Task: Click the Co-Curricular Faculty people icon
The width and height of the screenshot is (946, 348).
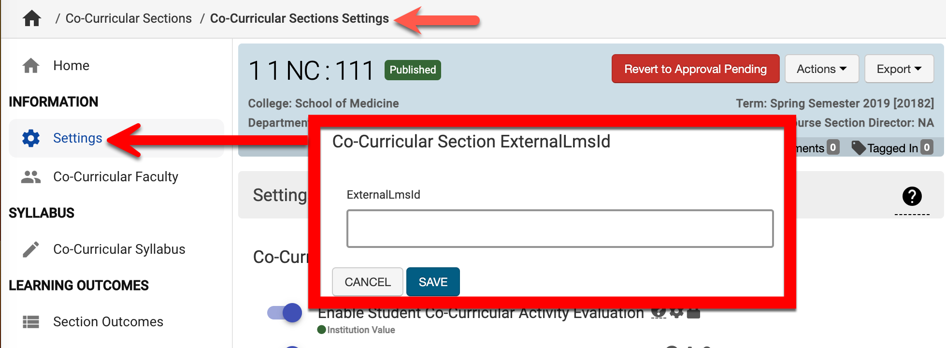Action: click(31, 177)
